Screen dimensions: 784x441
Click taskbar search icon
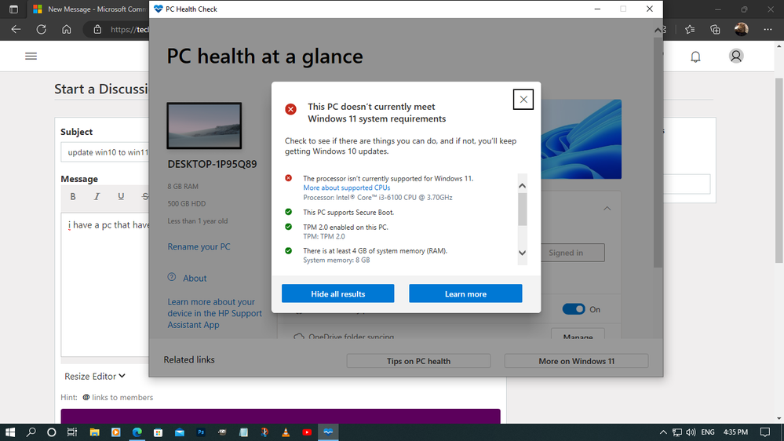click(31, 432)
